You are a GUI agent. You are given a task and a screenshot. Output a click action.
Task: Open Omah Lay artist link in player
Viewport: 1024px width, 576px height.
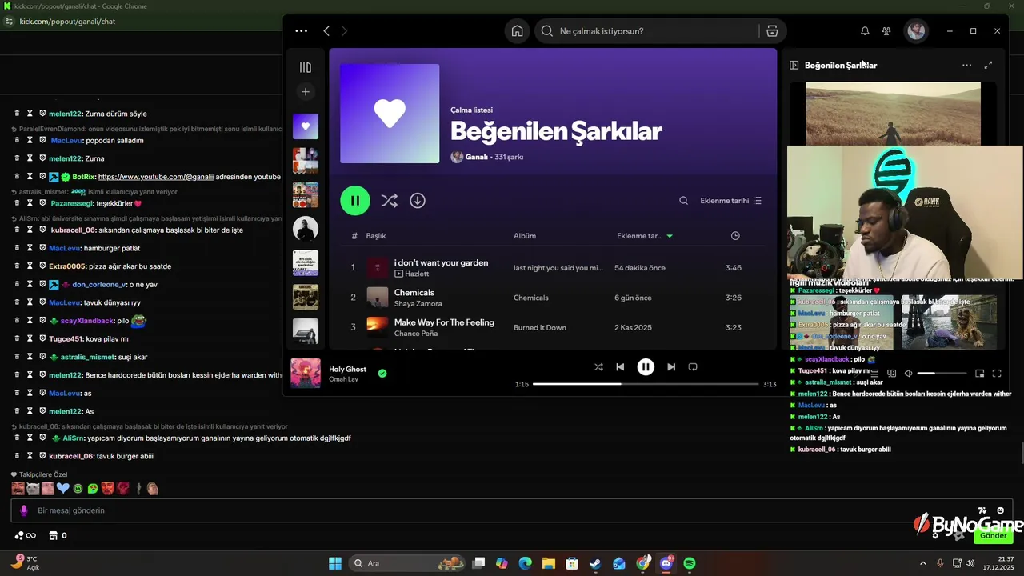tap(343, 379)
